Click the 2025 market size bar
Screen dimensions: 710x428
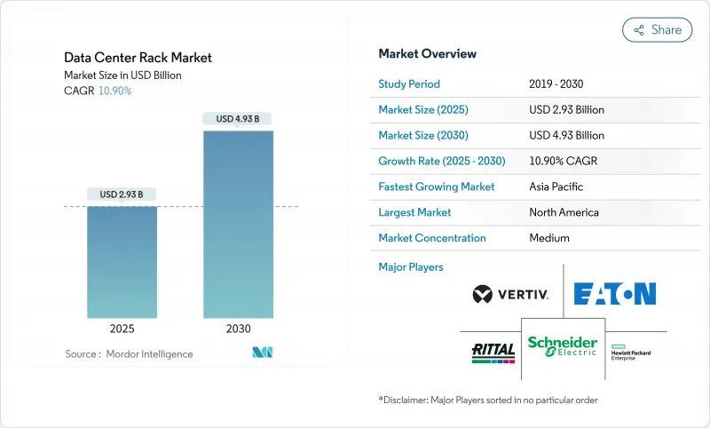tap(122, 263)
